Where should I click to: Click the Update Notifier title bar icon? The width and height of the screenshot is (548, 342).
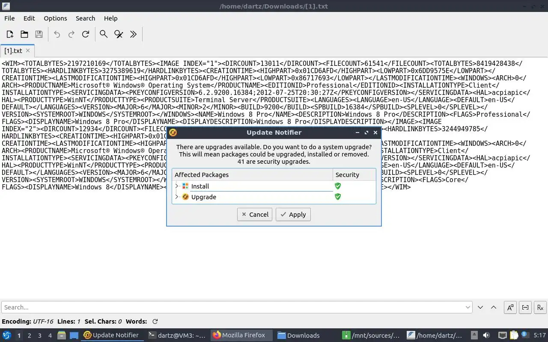173,133
